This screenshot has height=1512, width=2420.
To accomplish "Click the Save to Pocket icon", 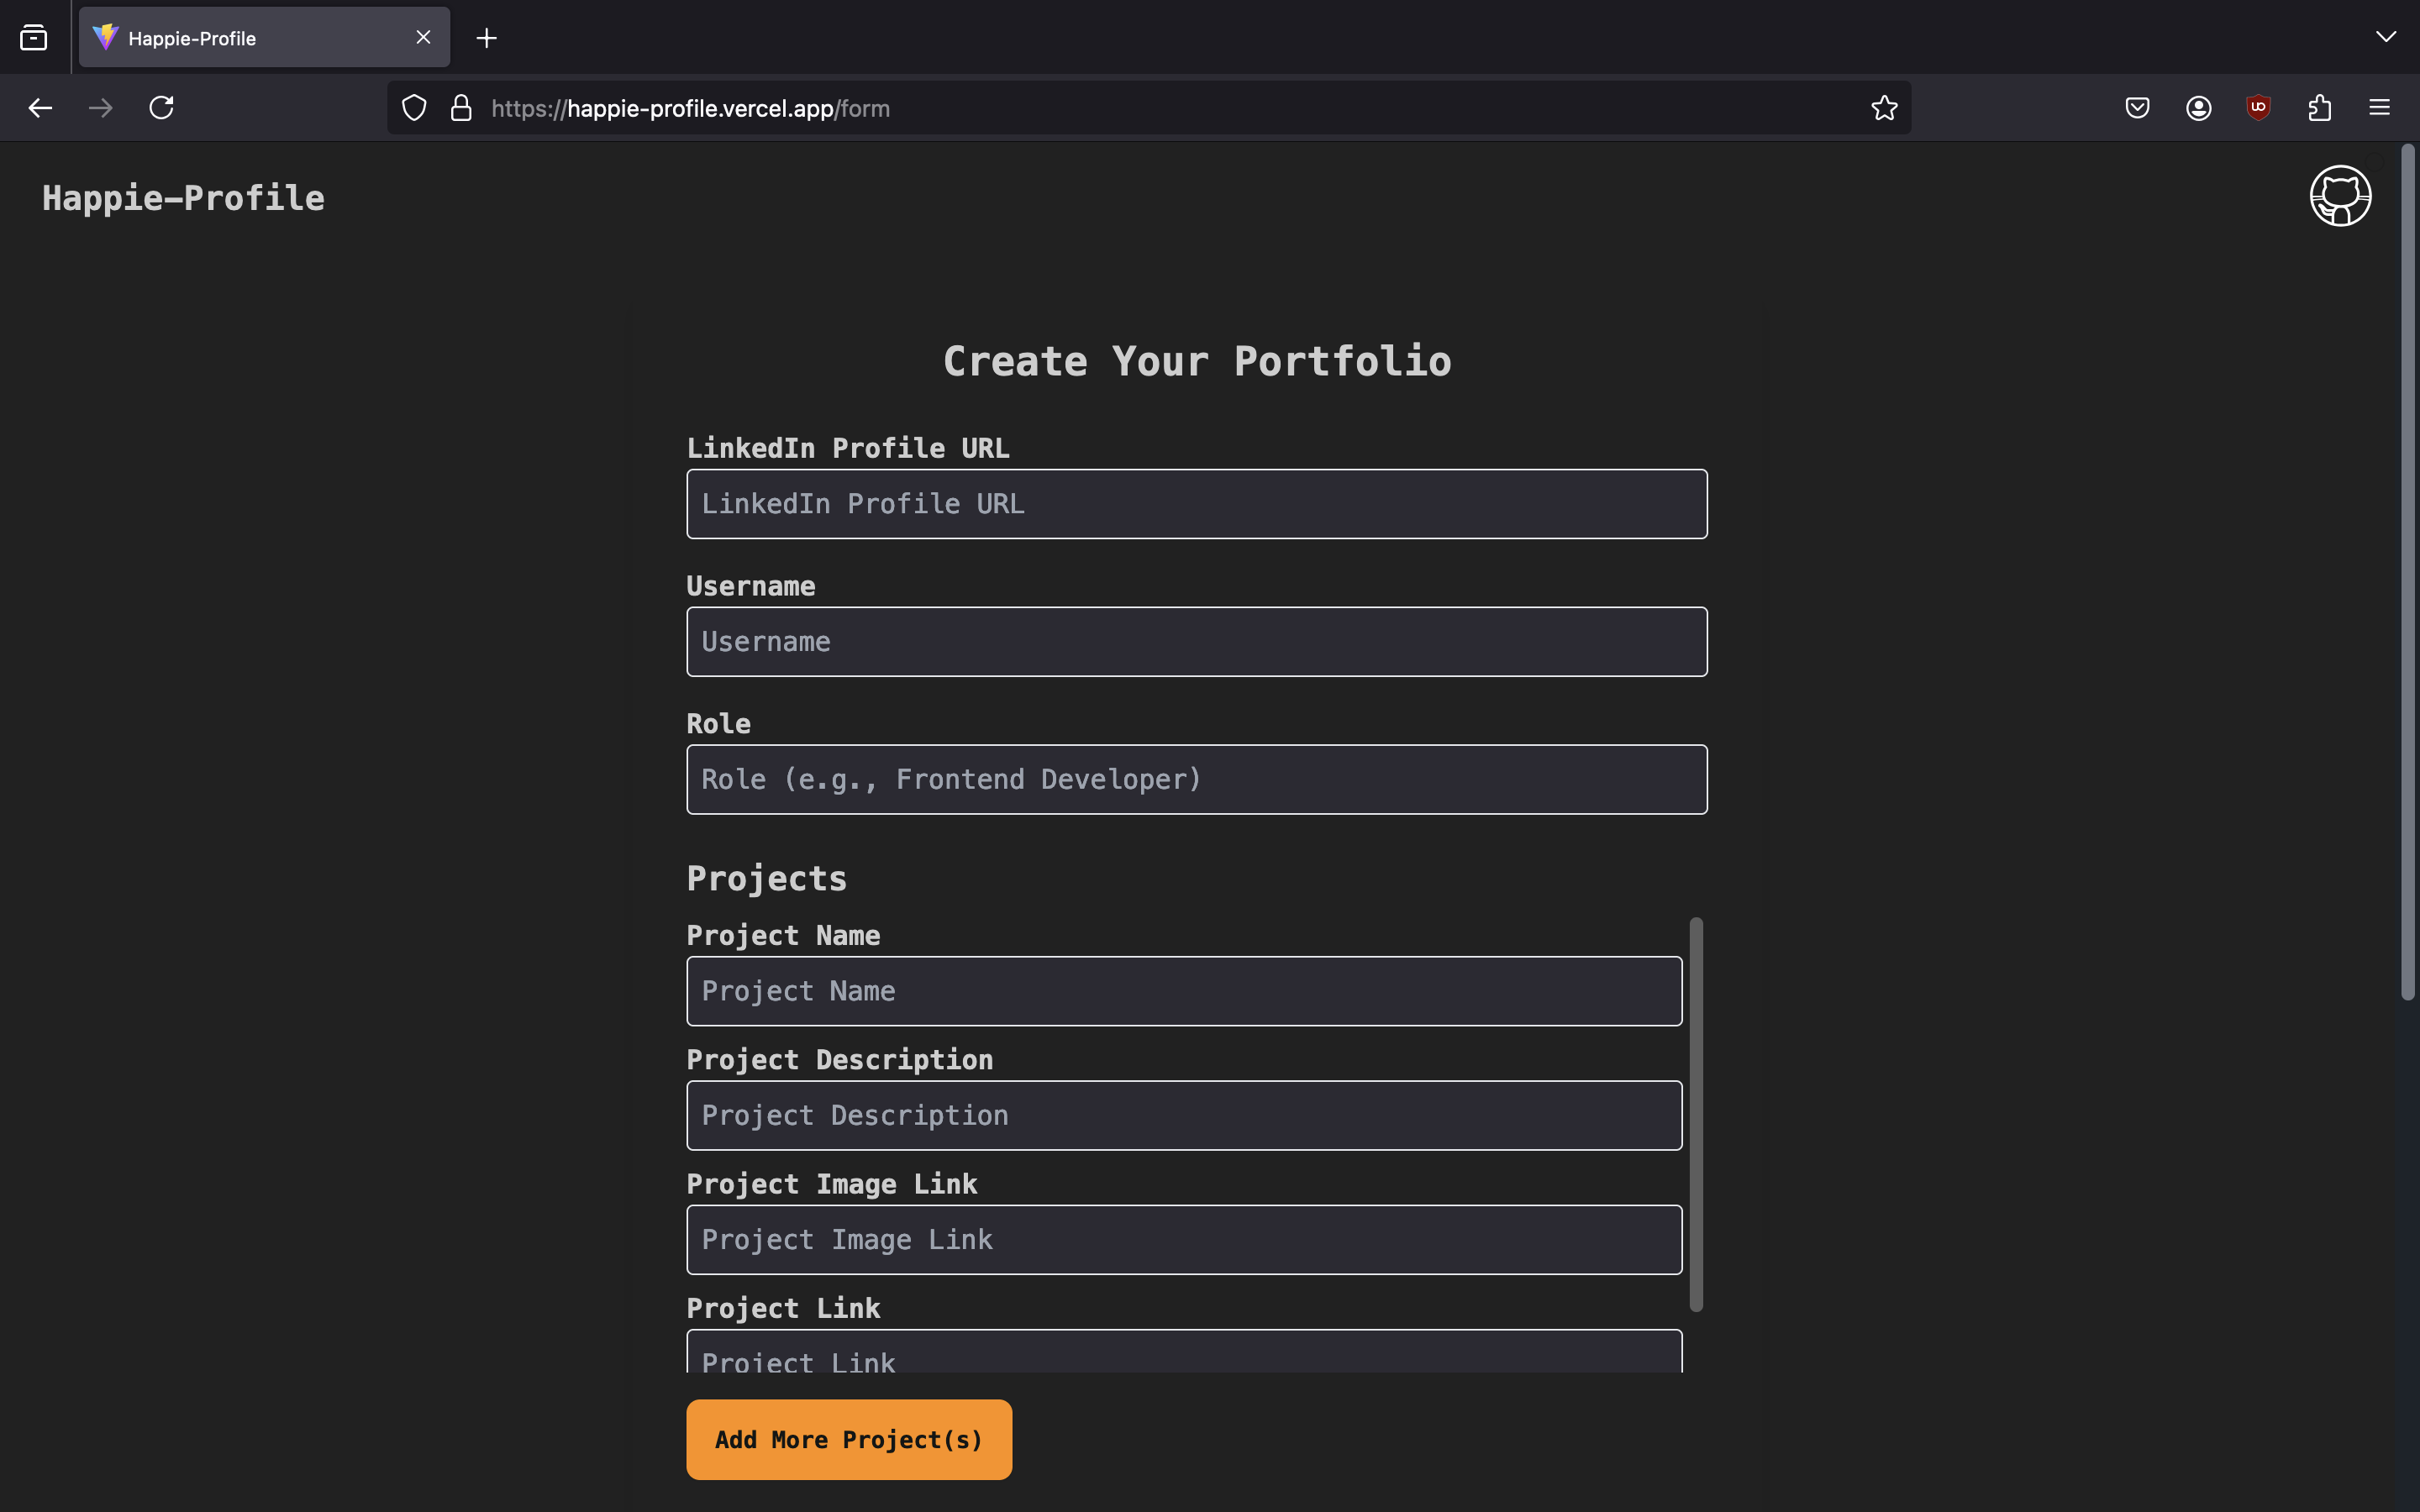I will (x=2137, y=108).
